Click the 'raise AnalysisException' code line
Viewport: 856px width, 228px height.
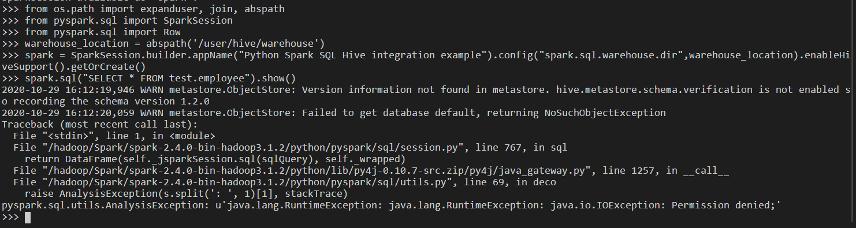coord(186,193)
